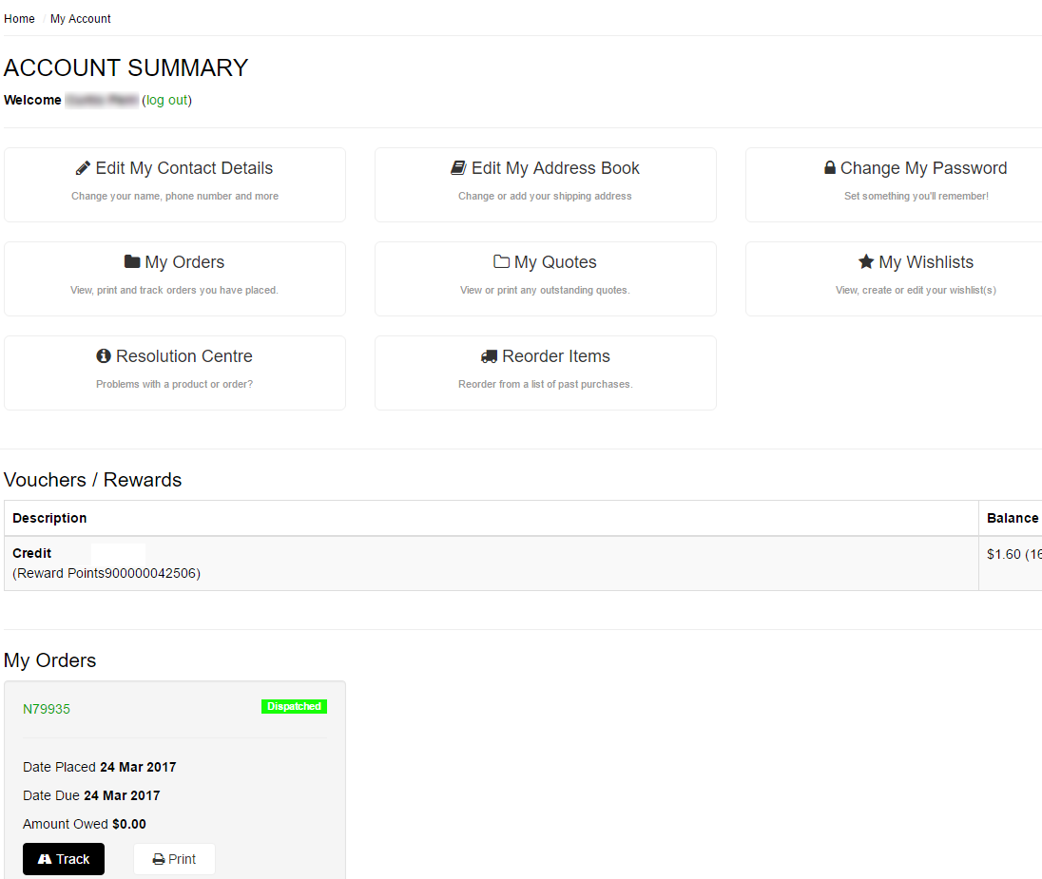1042x879 pixels.
Task: Click the solid folder icon beside My Orders
Action: point(132,261)
